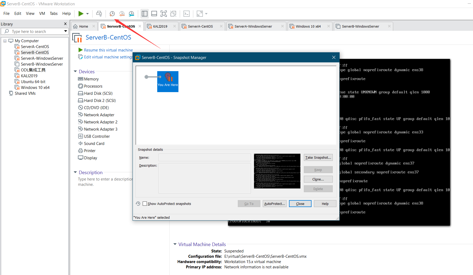Click the Display device icon
This screenshot has height=275, width=473.
[x=81, y=158]
